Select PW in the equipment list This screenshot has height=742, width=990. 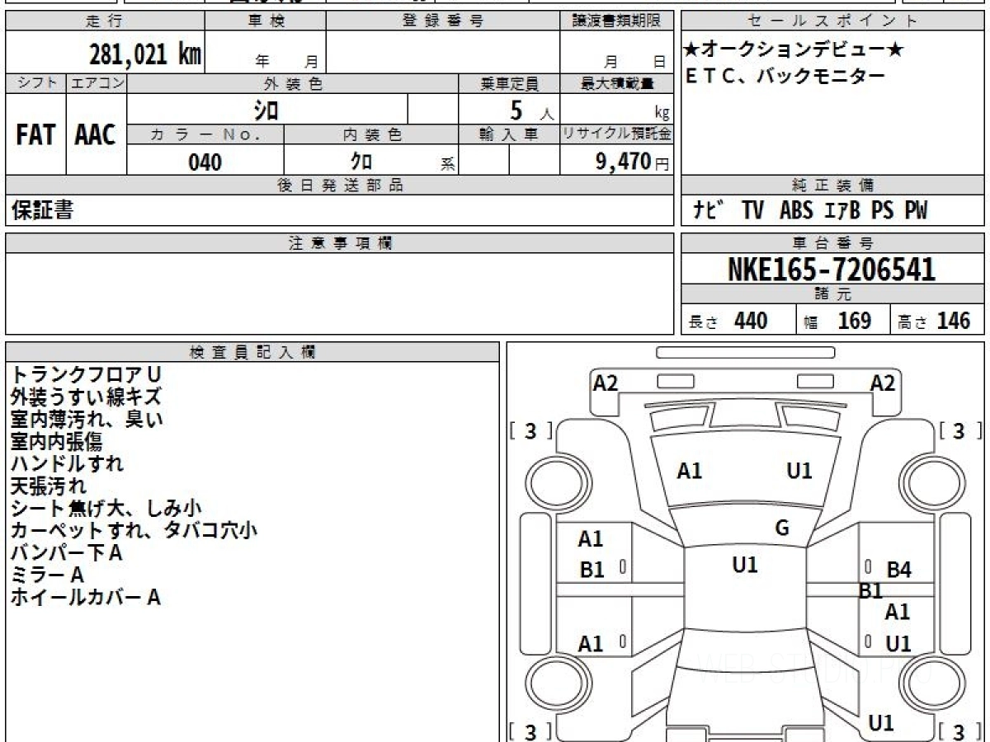915,211
